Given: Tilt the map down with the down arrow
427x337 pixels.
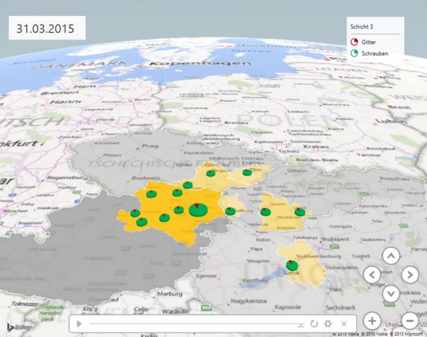Looking at the screenshot, I should pos(391,294).
